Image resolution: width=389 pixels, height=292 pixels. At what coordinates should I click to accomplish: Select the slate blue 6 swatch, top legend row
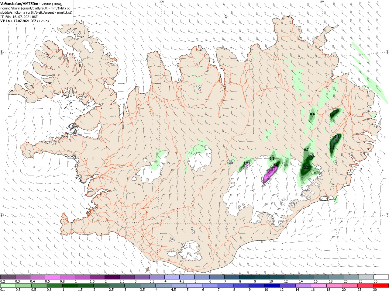click(217, 277)
